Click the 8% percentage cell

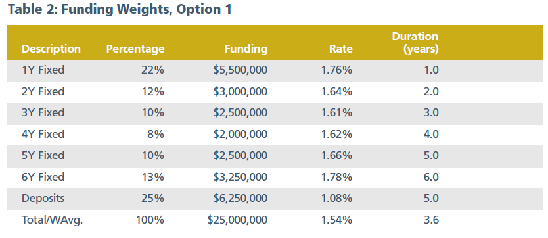pyautogui.click(x=156, y=134)
